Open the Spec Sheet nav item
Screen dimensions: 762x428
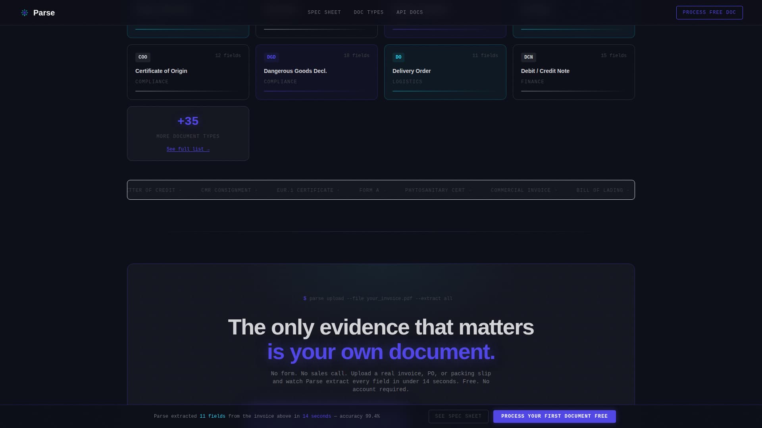tap(324, 12)
